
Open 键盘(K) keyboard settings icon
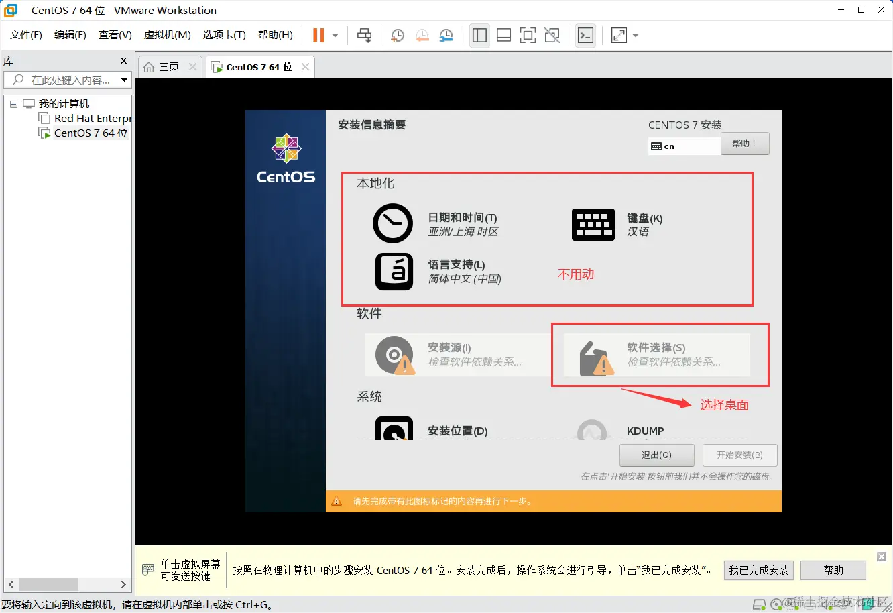point(593,225)
